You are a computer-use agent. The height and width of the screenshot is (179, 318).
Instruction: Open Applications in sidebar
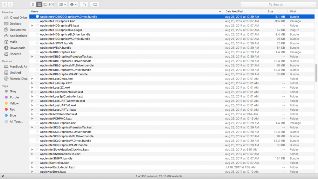click(16, 36)
